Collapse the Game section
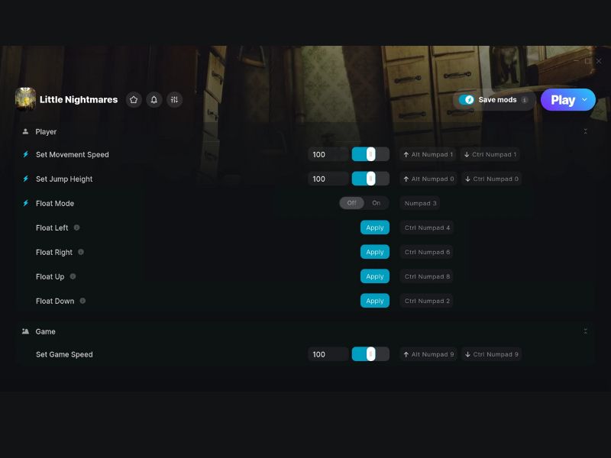611x458 pixels. point(585,331)
